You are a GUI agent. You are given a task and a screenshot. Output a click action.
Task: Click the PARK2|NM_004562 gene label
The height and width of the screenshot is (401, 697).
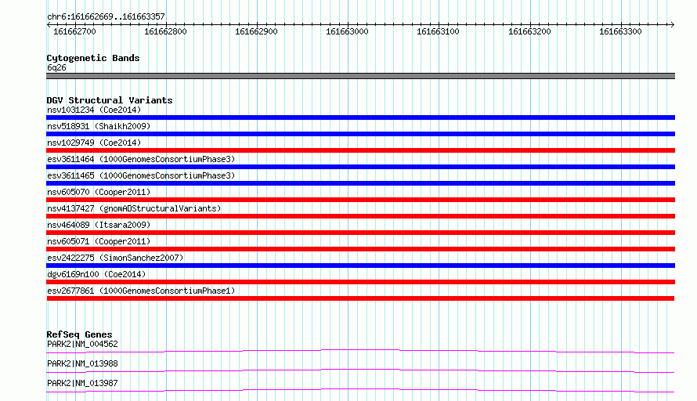point(82,344)
